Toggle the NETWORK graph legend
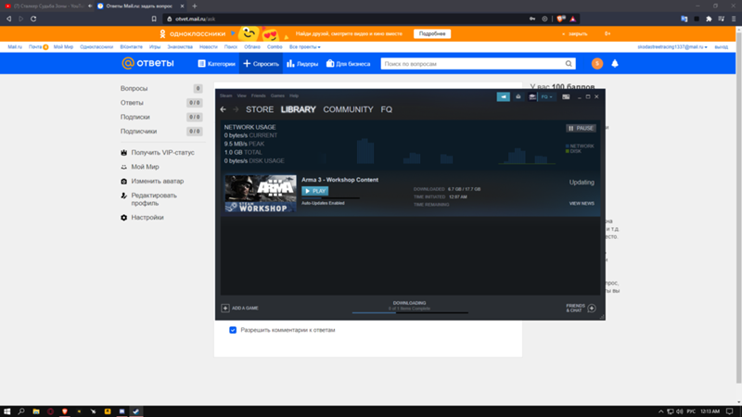Viewport: 742px width, 417px height. tap(580, 146)
